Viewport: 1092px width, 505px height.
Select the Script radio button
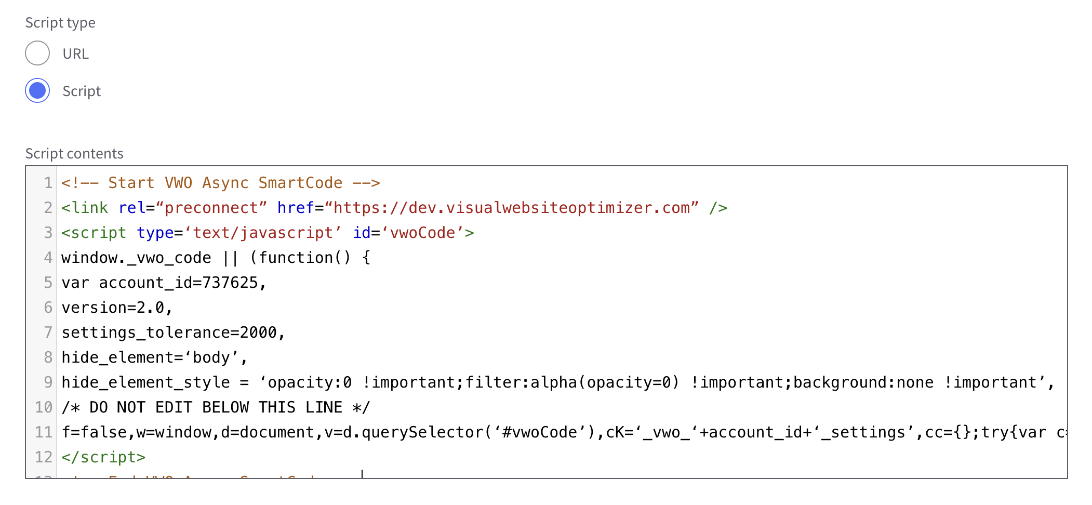click(x=37, y=90)
